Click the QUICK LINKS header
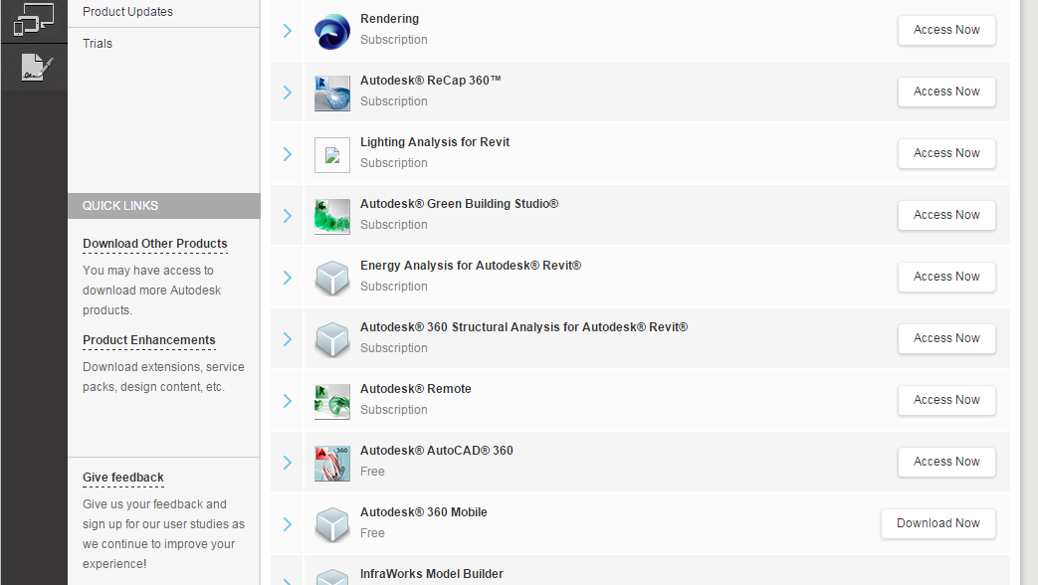Screen dimensions: 1038x585 pyautogui.click(x=164, y=206)
